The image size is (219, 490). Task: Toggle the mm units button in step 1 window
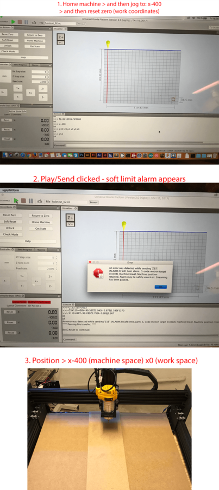(5, 76)
